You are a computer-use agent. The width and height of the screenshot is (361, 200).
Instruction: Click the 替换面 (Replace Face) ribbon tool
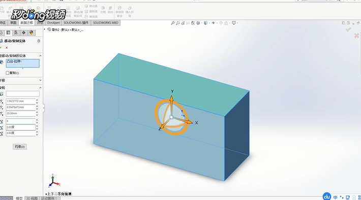point(91,17)
